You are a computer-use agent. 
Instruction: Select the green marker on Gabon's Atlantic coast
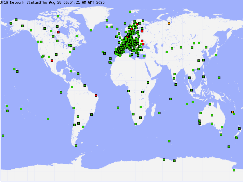[129, 91]
